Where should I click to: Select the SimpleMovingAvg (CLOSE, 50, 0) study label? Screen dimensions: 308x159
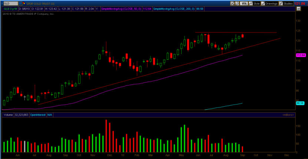[x=121, y=9]
